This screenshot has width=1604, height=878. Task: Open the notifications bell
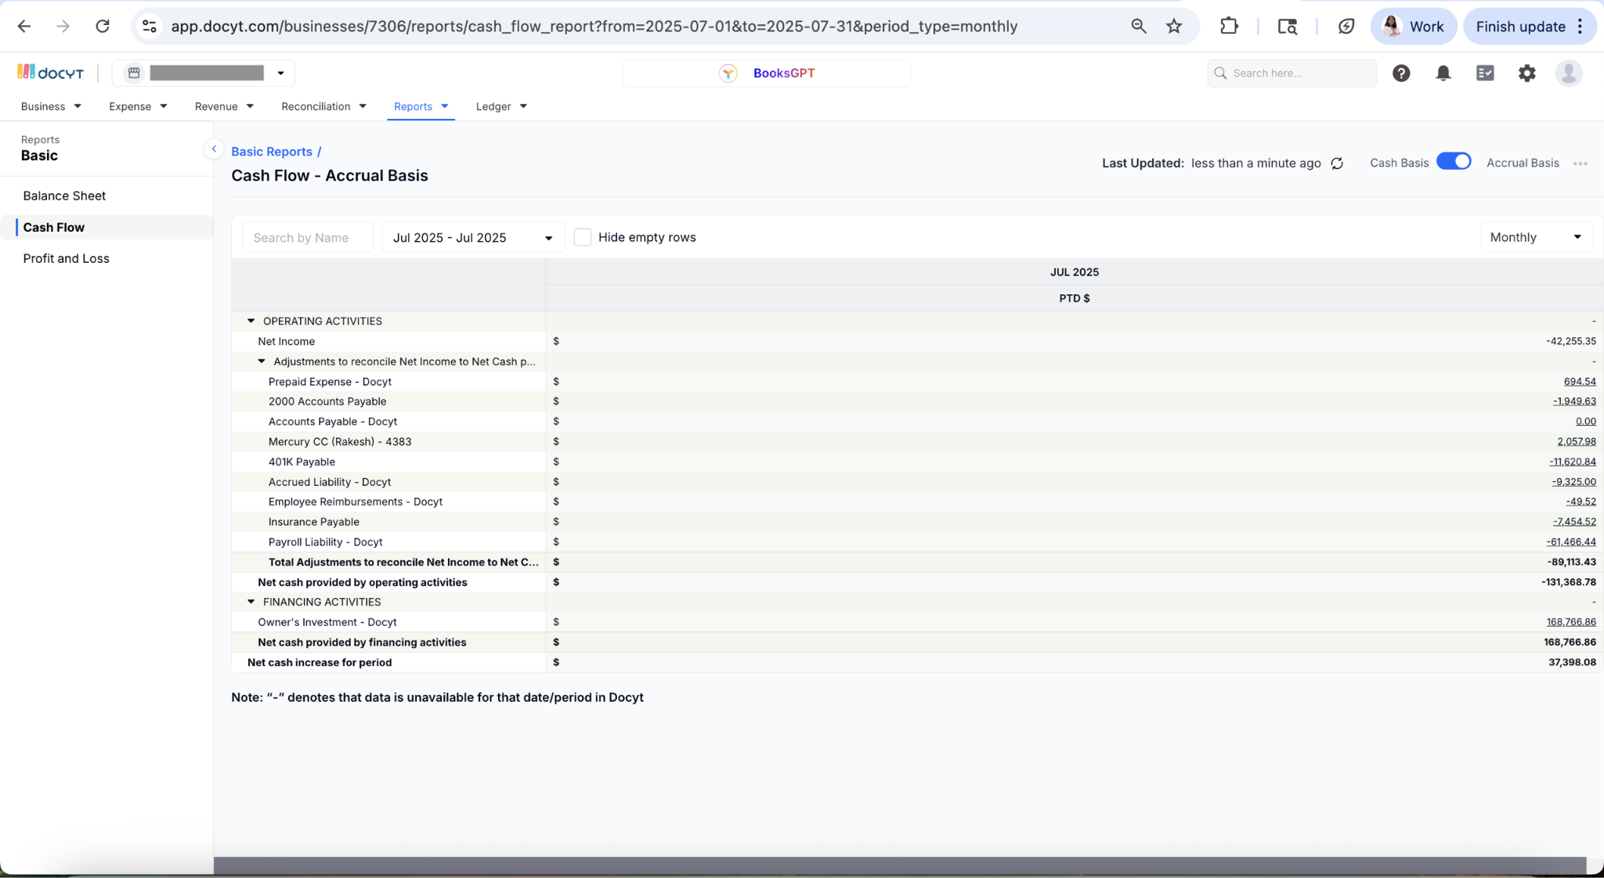coord(1443,73)
